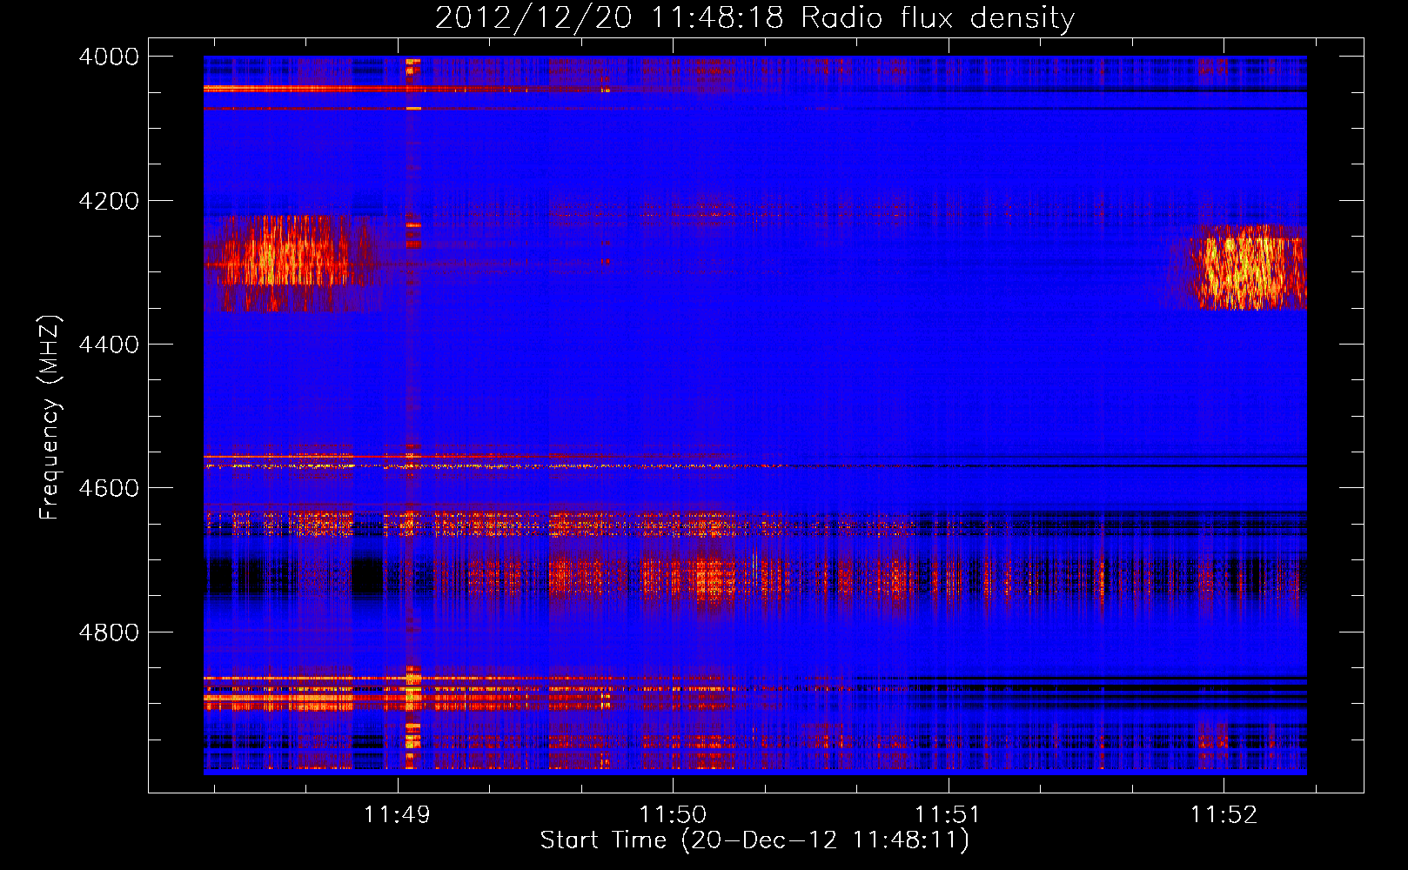Select the 4200 frequency tick label

tap(109, 201)
